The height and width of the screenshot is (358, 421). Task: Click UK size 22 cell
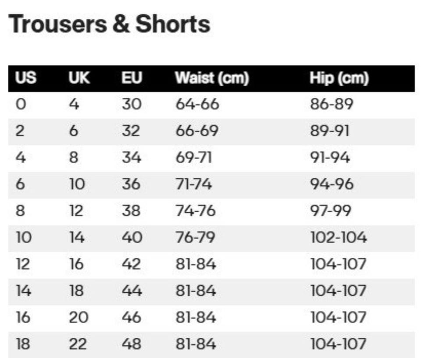(78, 344)
